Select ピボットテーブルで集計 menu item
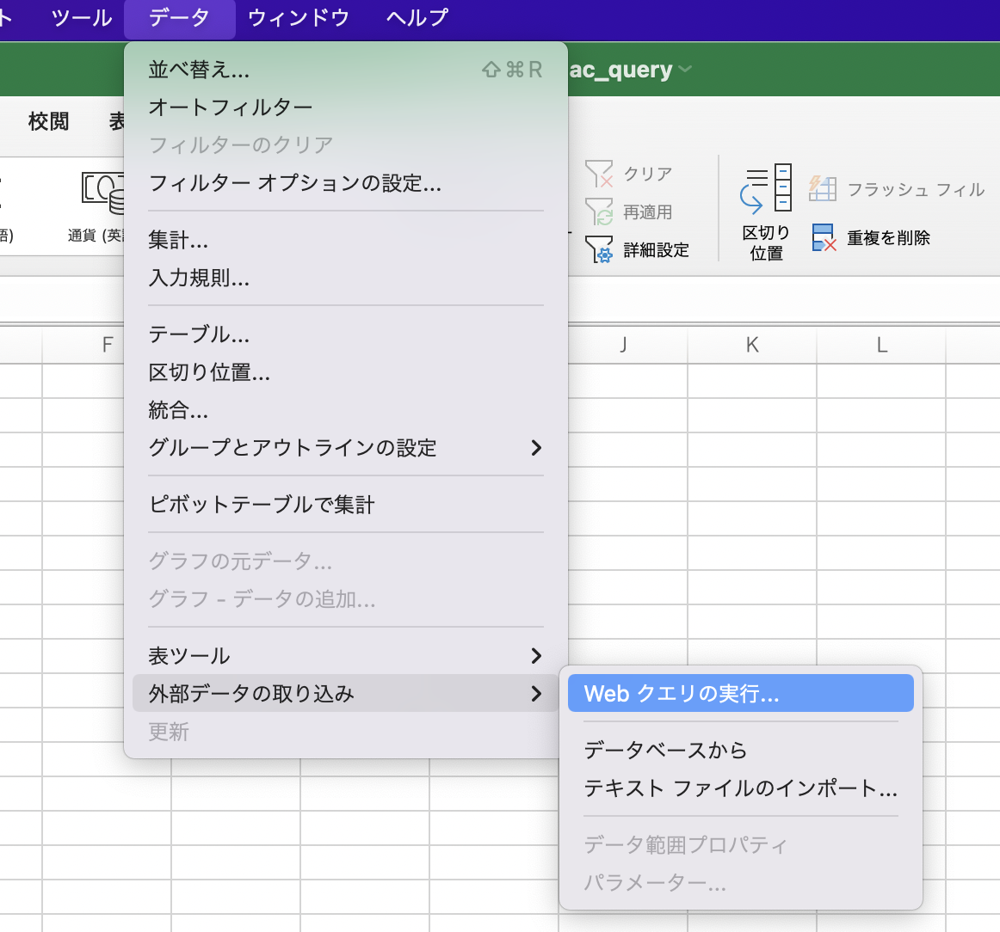1000x932 pixels. [x=346, y=505]
